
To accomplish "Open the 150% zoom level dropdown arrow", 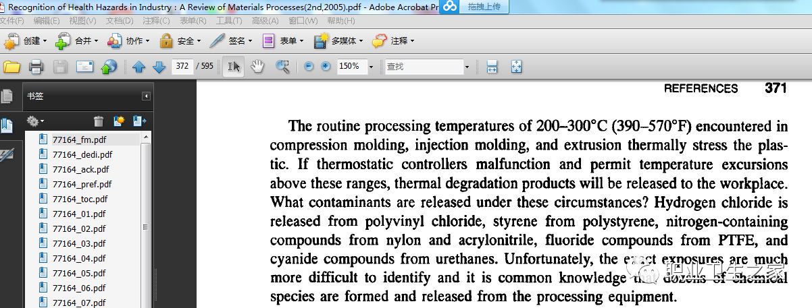I will (371, 67).
